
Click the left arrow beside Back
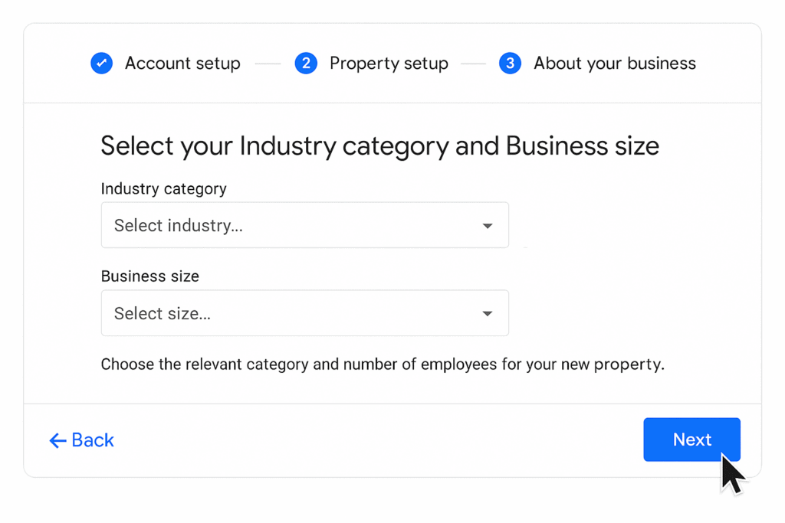[57, 440]
